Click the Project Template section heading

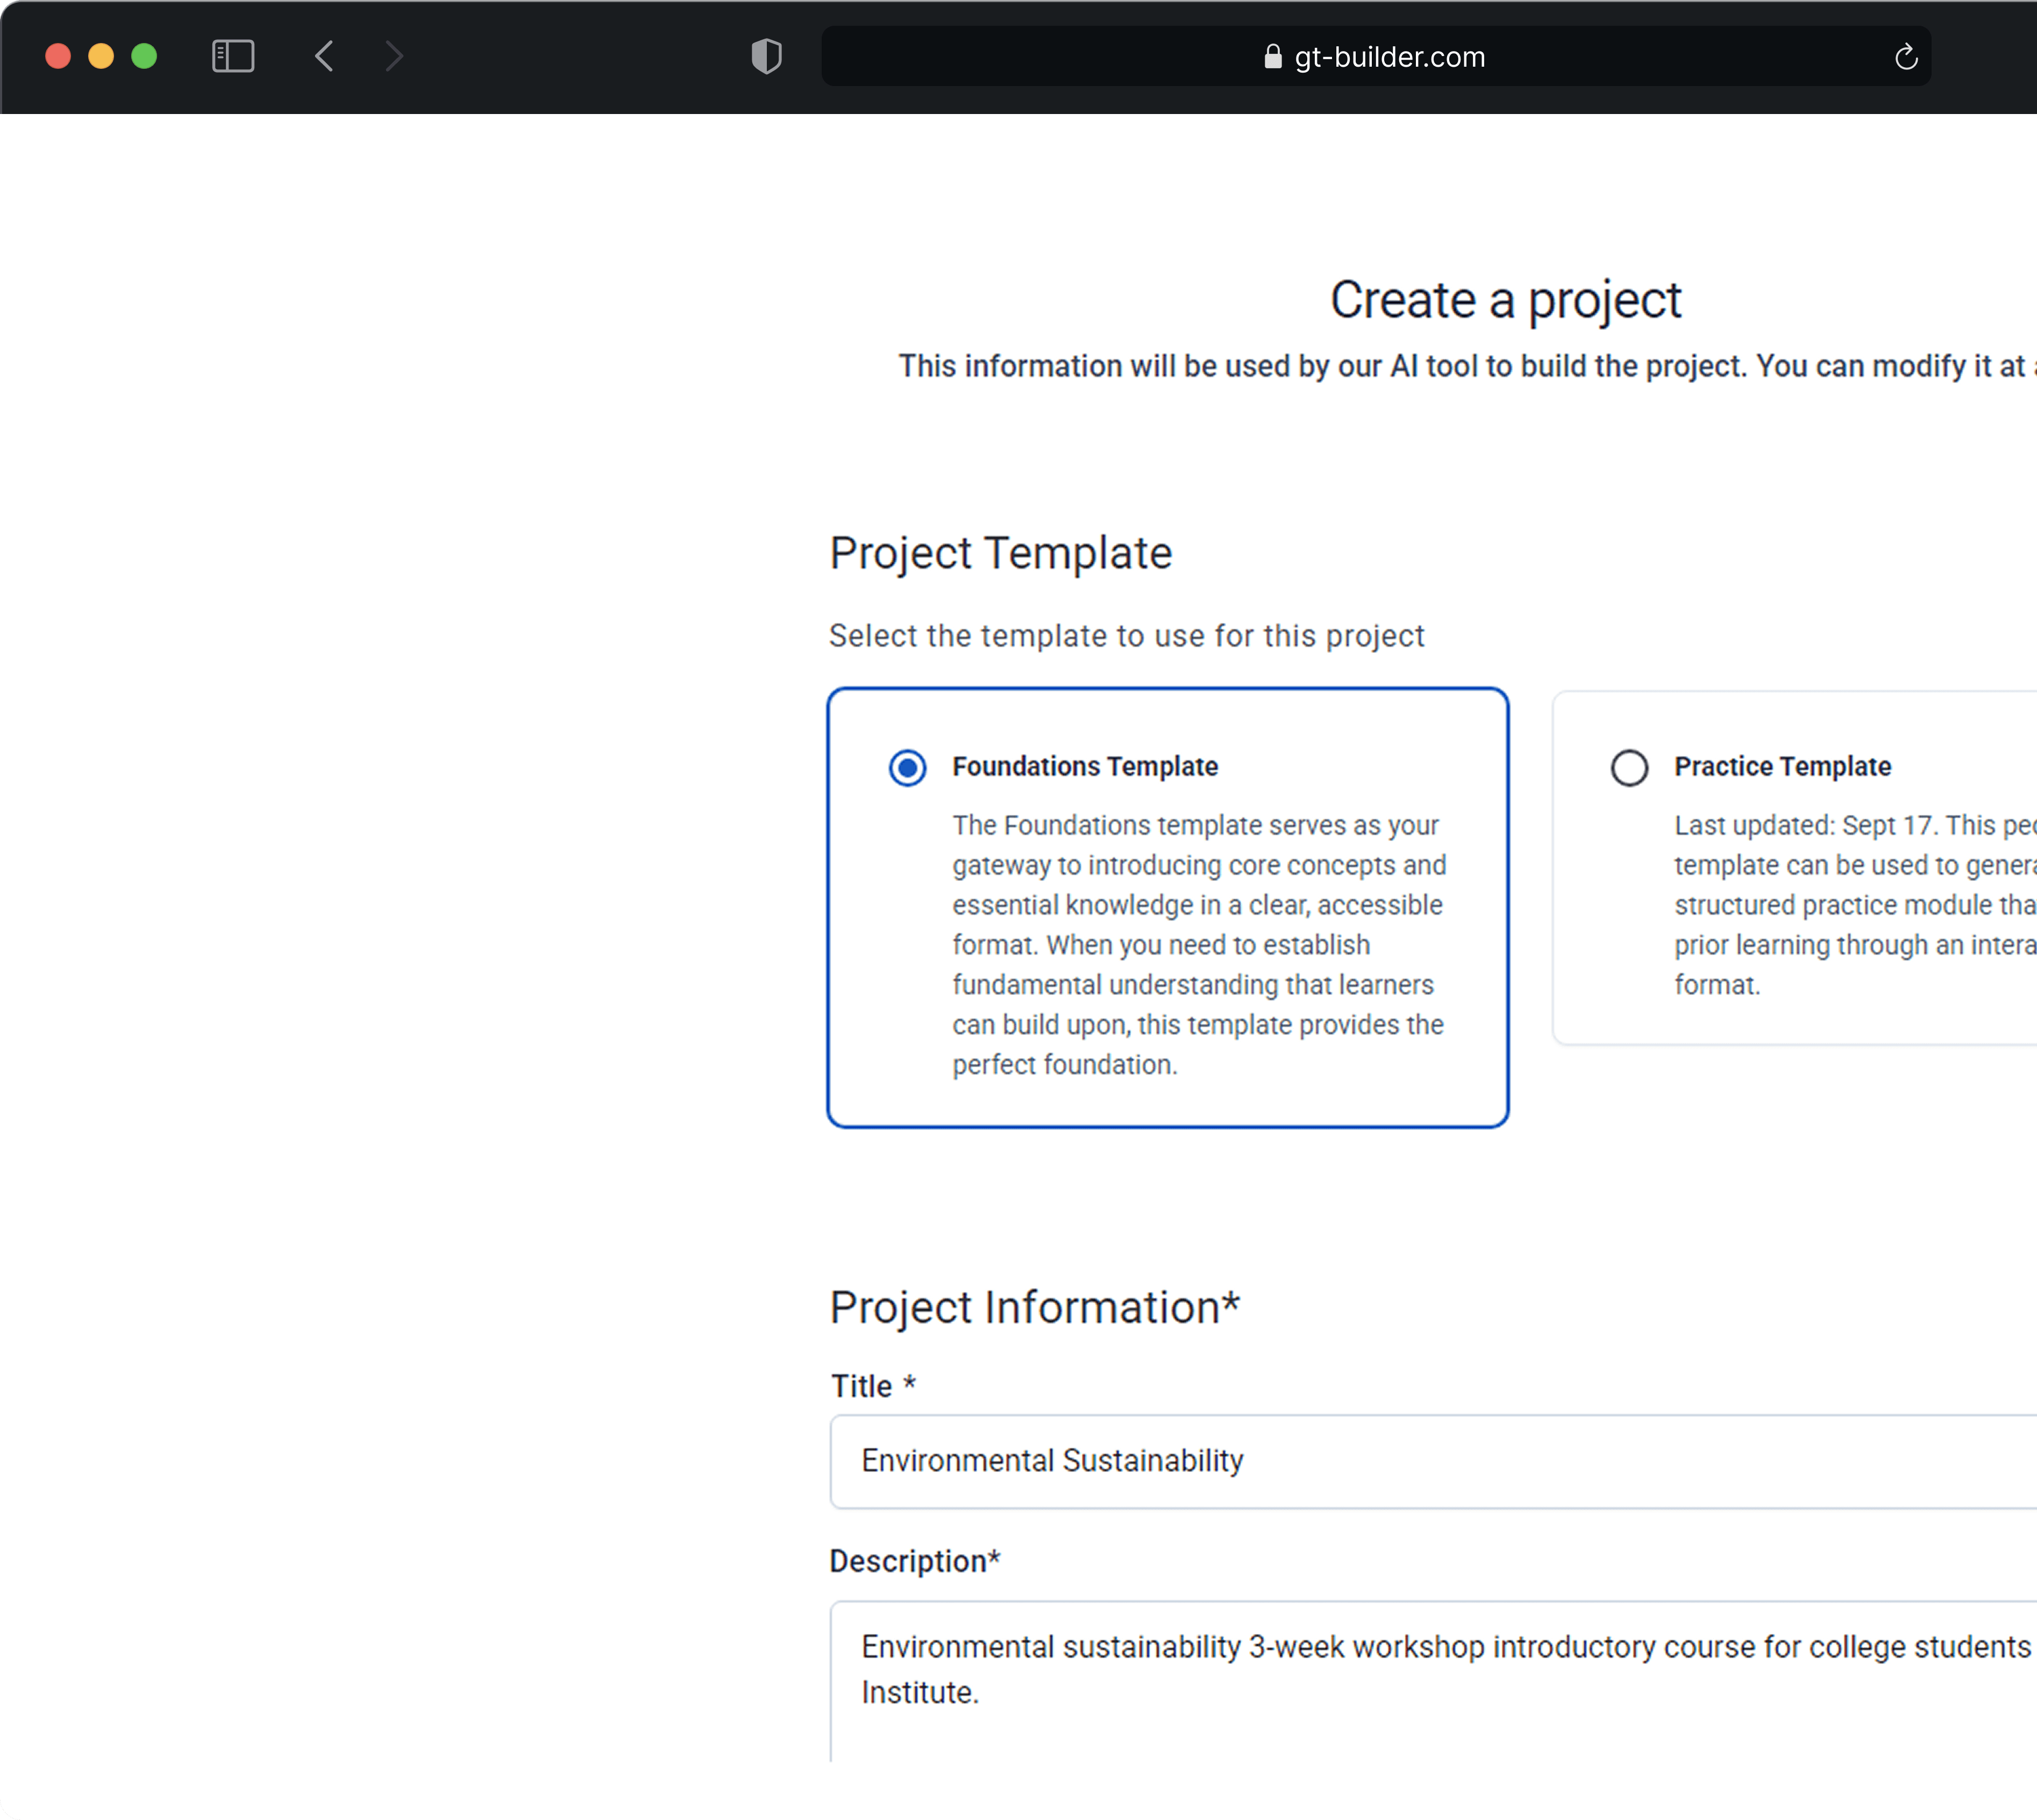tap(1000, 553)
